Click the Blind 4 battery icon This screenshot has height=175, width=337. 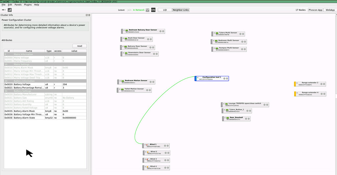(x=148, y=167)
